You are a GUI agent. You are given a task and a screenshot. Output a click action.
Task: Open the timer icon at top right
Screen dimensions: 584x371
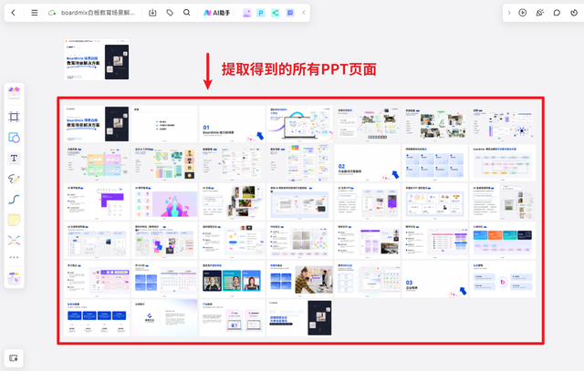point(574,13)
